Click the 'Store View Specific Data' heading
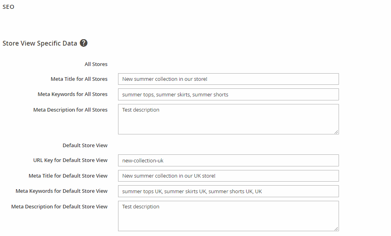The width and height of the screenshot is (391, 236). pos(40,43)
